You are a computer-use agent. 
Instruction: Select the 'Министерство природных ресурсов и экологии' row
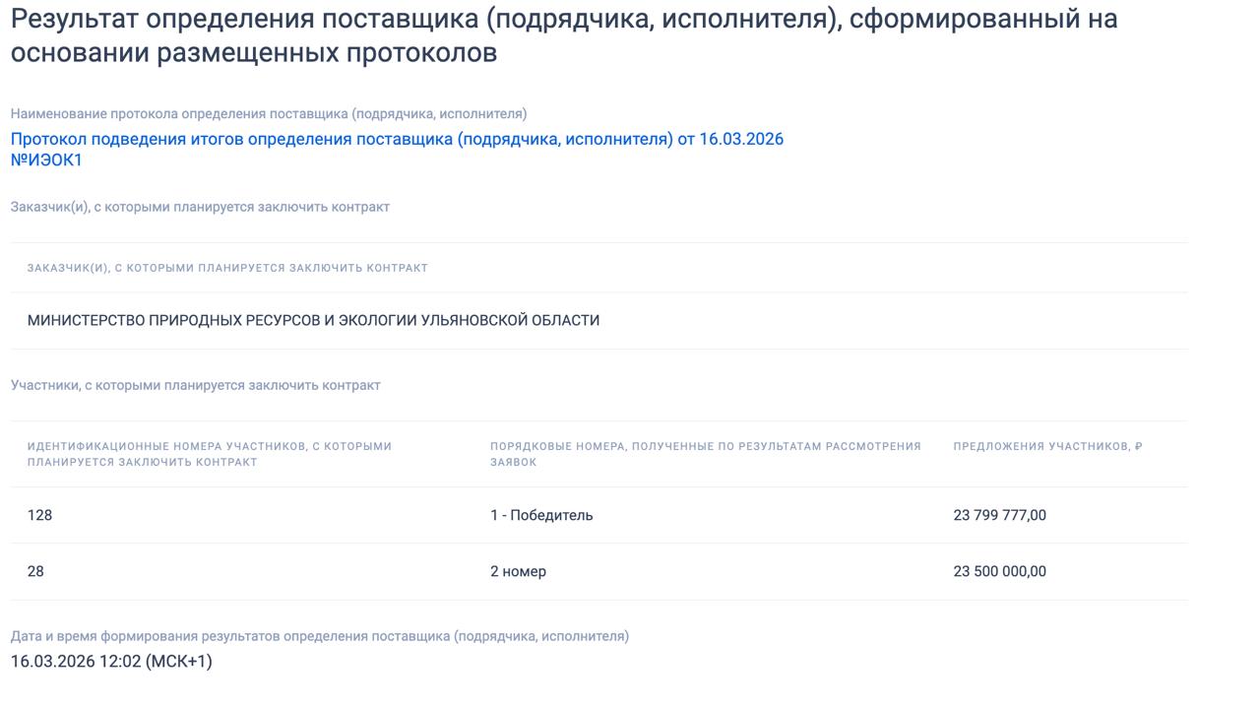click(x=313, y=320)
